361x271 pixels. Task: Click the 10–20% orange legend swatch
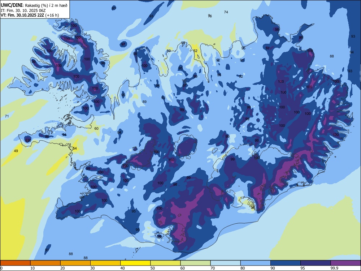pyautogui.click(x=45, y=263)
